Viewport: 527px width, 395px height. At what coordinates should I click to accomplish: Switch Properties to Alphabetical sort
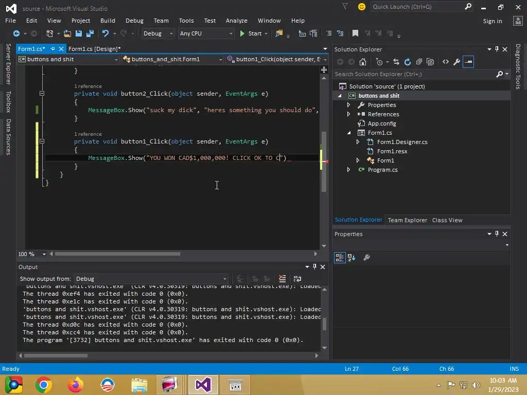[352, 258]
